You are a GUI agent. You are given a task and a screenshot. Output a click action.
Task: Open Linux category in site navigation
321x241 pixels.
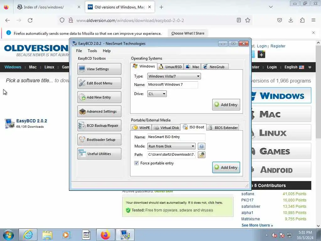[x=49, y=67]
